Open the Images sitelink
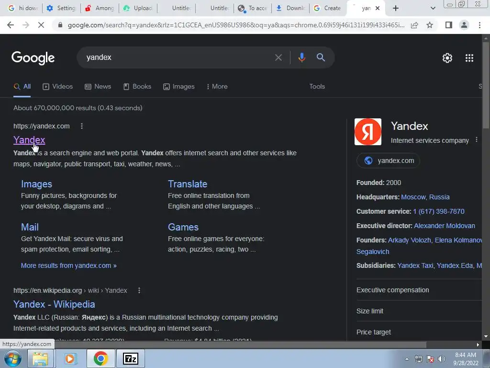490x368 pixels. point(36,184)
